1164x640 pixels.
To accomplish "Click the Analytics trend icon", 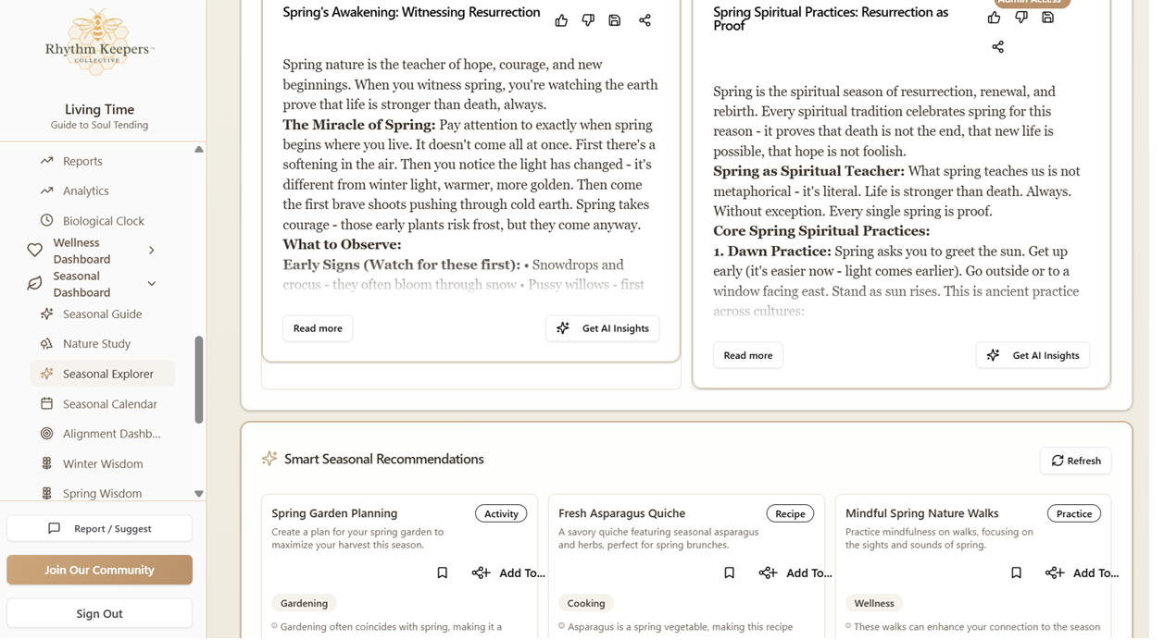I will 47,192.
